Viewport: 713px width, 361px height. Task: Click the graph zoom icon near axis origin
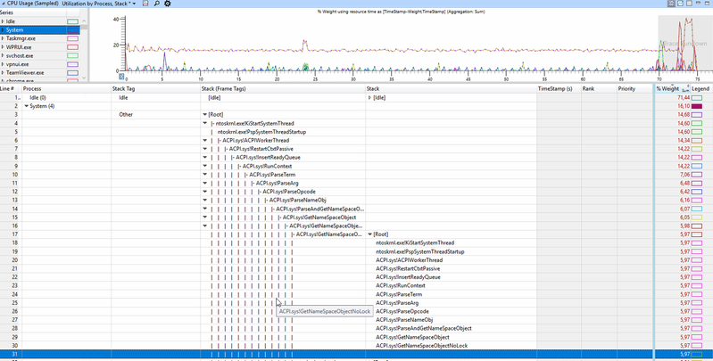[120, 78]
